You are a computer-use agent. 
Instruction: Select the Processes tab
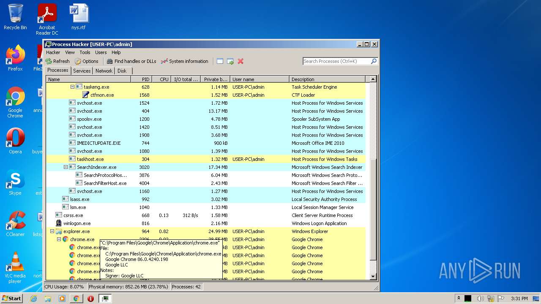pos(58,70)
